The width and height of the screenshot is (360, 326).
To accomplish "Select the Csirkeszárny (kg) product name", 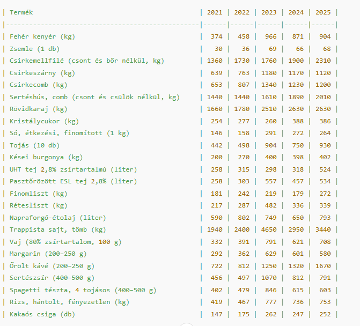I will 42,73.
